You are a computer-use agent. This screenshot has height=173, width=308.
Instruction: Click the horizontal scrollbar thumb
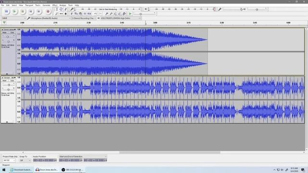pos(170,152)
